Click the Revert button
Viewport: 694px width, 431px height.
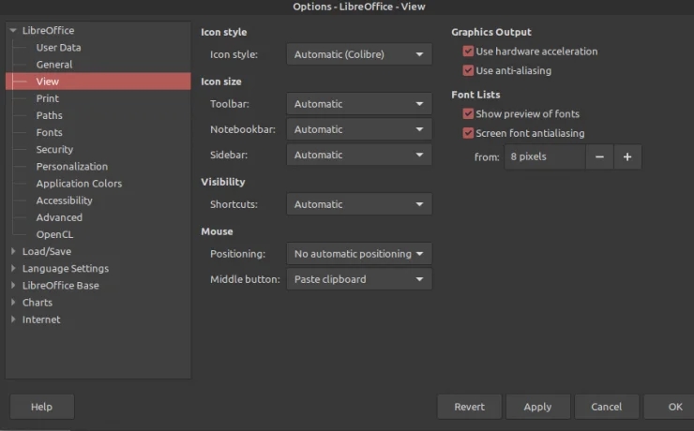tap(469, 407)
